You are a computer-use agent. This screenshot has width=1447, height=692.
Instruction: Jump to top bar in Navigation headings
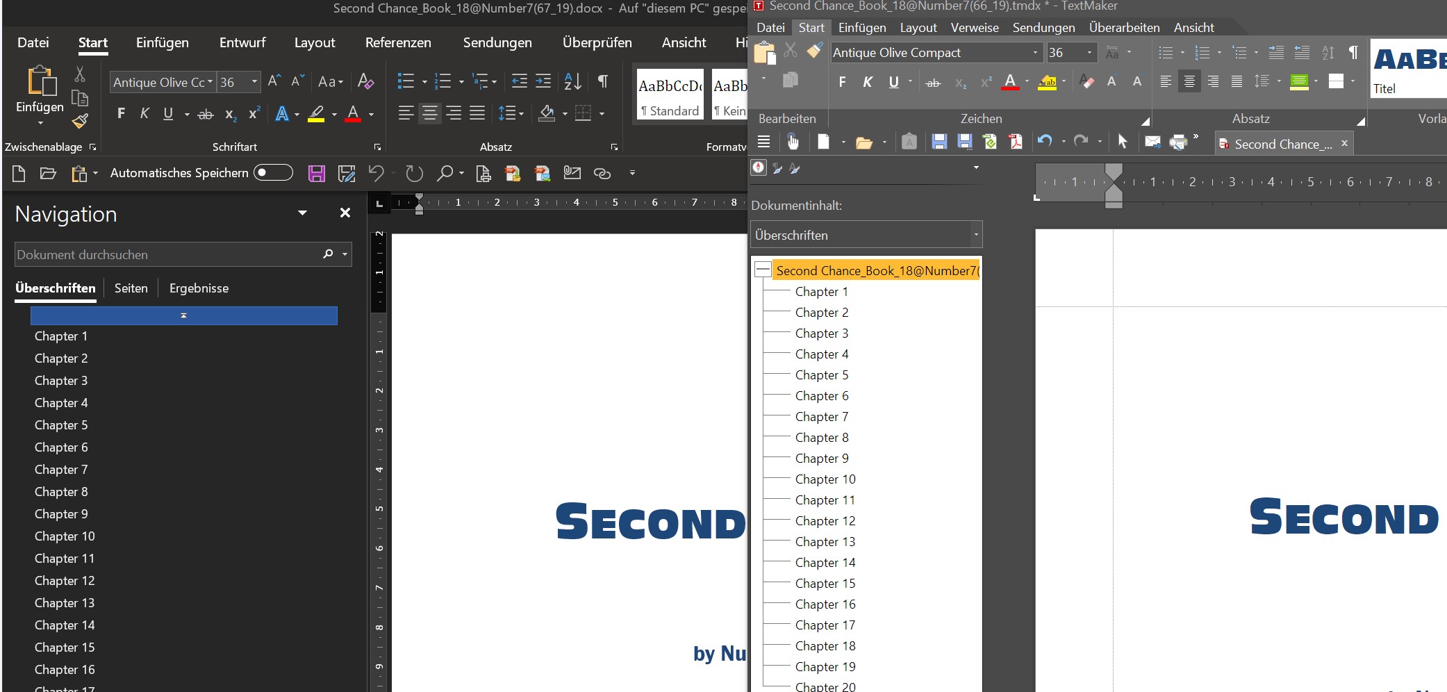tap(184, 315)
